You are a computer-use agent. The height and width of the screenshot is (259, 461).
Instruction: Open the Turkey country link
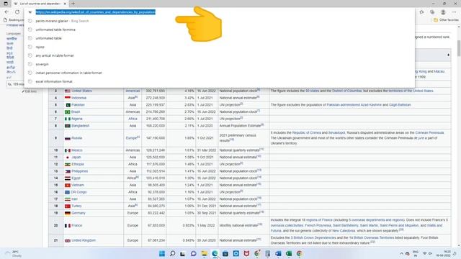[x=76, y=206]
